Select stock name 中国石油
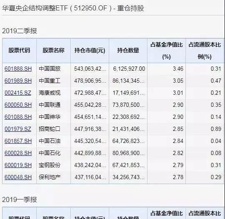Viewport: 225px width, 219px height. (50, 141)
